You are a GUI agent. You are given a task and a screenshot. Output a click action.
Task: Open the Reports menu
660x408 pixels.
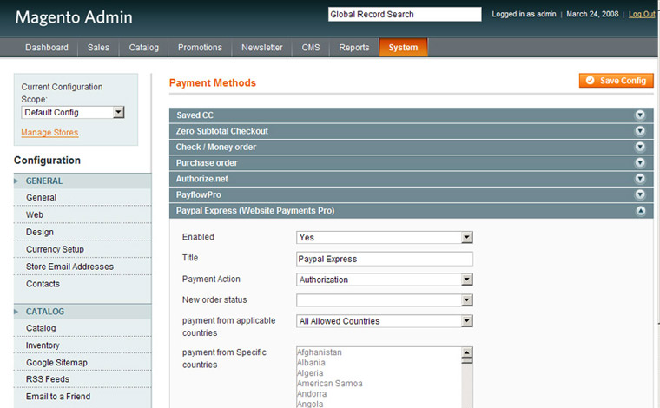pyautogui.click(x=354, y=48)
